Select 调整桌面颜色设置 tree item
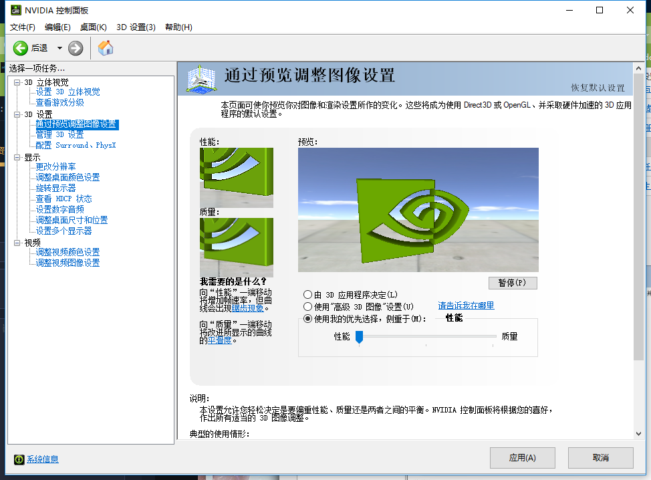Viewport: 651px width, 480px height. [x=68, y=177]
